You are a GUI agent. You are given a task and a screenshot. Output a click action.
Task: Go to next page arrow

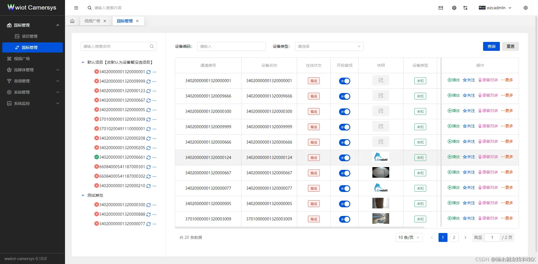pos(465,237)
